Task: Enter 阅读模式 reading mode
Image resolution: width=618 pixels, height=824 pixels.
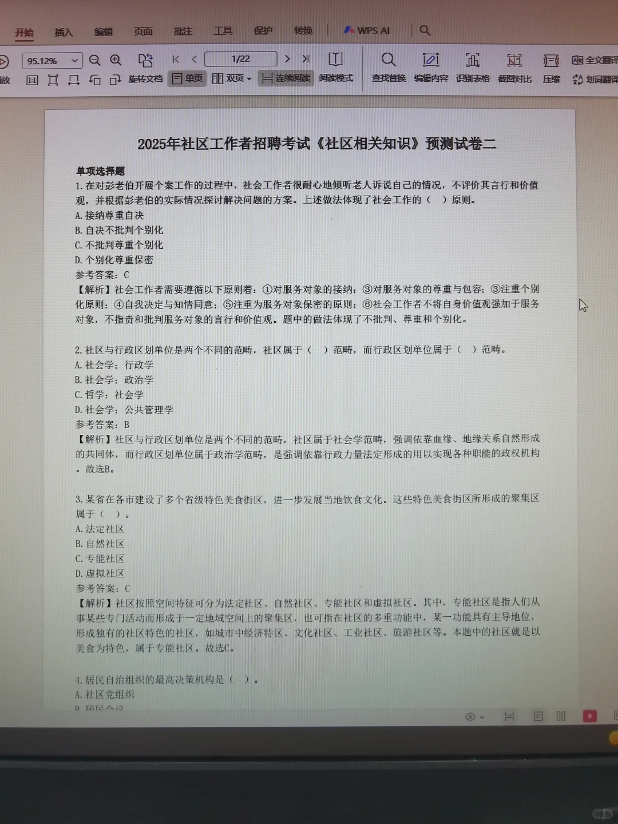Action: (x=336, y=68)
